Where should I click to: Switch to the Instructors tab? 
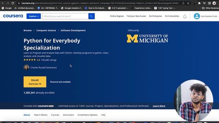click(68, 115)
